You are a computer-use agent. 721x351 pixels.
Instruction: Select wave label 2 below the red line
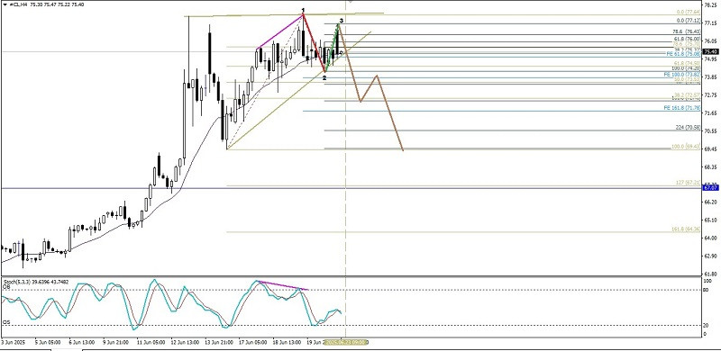pyautogui.click(x=324, y=78)
